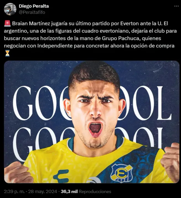Click the tweet text mentioning Grupo Pachuca

click(83, 38)
